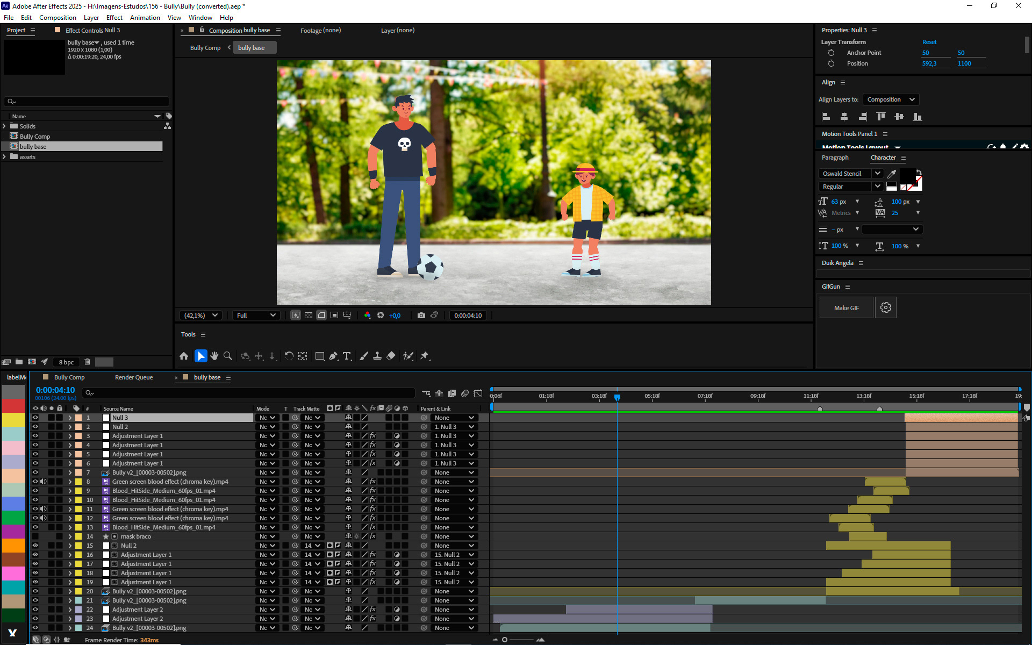1032x645 pixels.
Task: Click the Eraser tool
Action: tap(391, 356)
